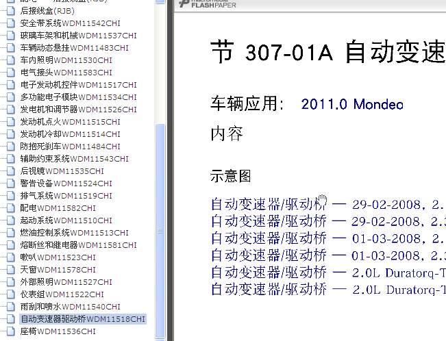Screen dimensions: 446x341
Task: Click the Macromedia FlashPaper logo
Action: click(x=208, y=3)
